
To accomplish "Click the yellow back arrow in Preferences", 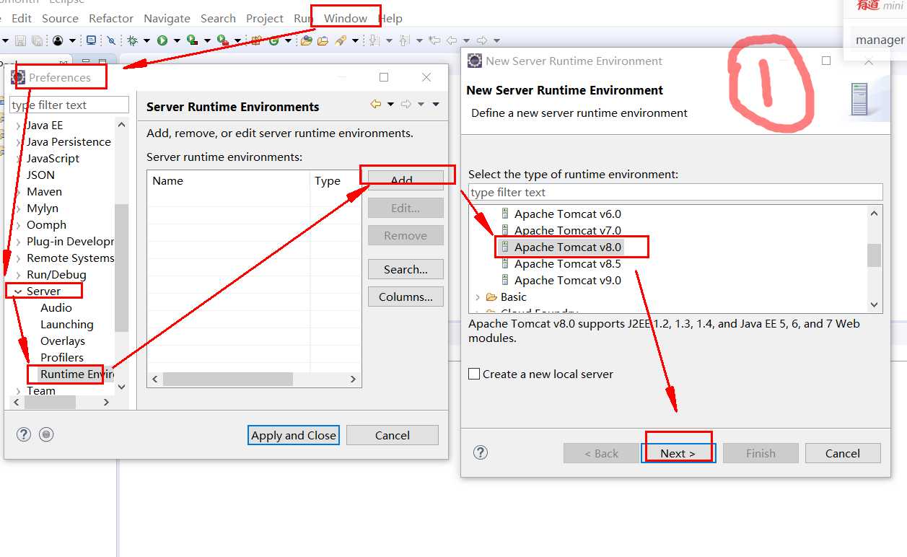I will coord(376,105).
